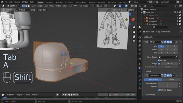The image size is (183, 103).
Task: Click the viewport zoom magnifier icon
Action: 134,27
